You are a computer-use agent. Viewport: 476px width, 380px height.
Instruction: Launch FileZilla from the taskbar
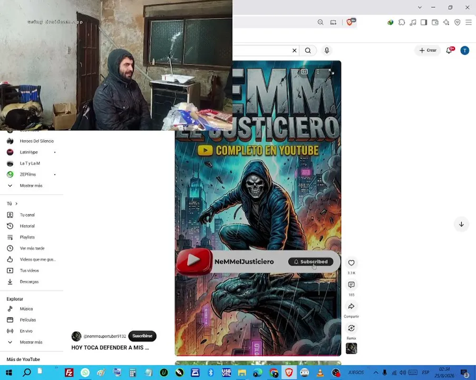tap(69, 373)
